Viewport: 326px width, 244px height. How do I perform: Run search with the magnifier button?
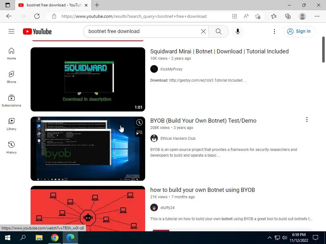(x=218, y=31)
